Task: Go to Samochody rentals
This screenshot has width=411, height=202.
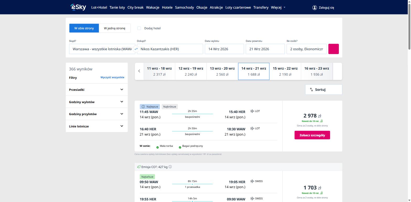Action: (x=185, y=8)
